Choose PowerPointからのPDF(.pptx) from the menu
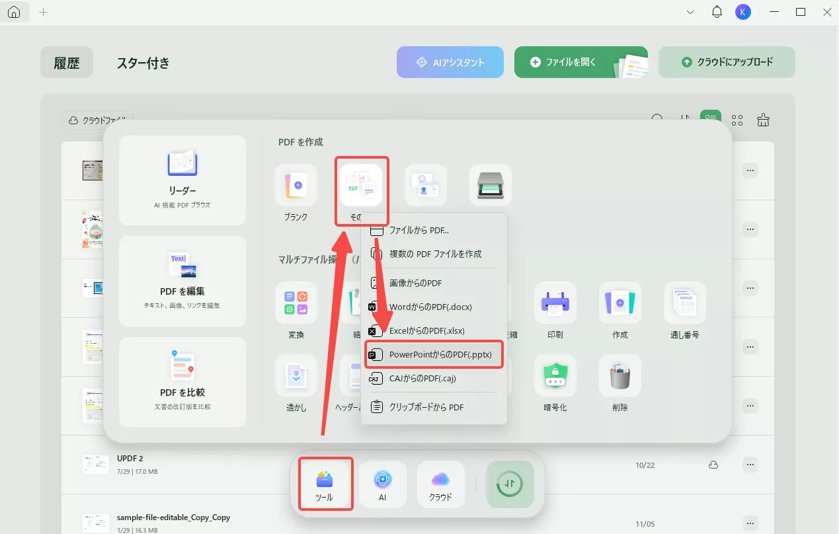 [x=433, y=354]
